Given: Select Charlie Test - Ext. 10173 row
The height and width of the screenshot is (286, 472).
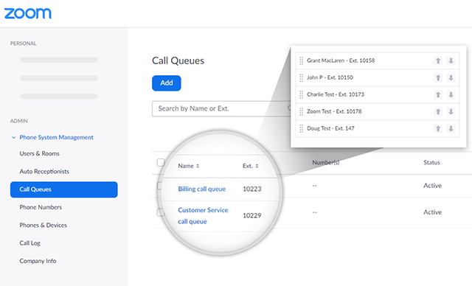Looking at the screenshot, I should 378,95.
